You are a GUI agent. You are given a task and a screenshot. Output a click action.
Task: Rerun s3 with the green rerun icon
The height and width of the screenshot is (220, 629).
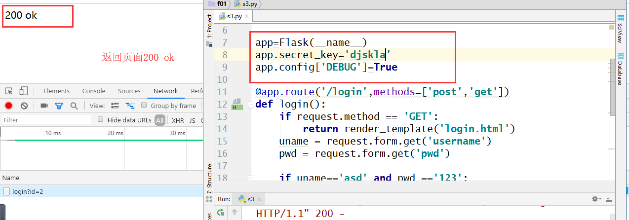coord(221,213)
